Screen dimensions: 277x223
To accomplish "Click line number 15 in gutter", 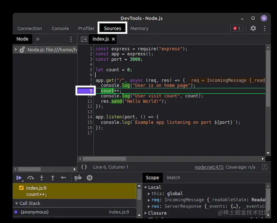I will click(x=90, y=122).
